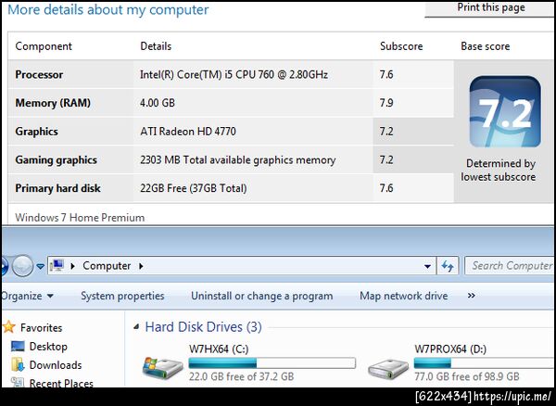
Task: Click the Subscore column header
Action: pos(401,46)
